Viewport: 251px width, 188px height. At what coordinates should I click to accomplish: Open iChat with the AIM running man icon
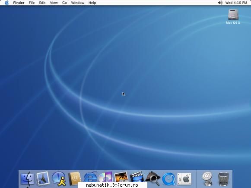pos(59,179)
